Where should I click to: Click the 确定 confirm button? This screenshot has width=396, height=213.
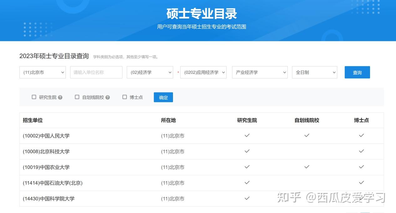(163, 97)
